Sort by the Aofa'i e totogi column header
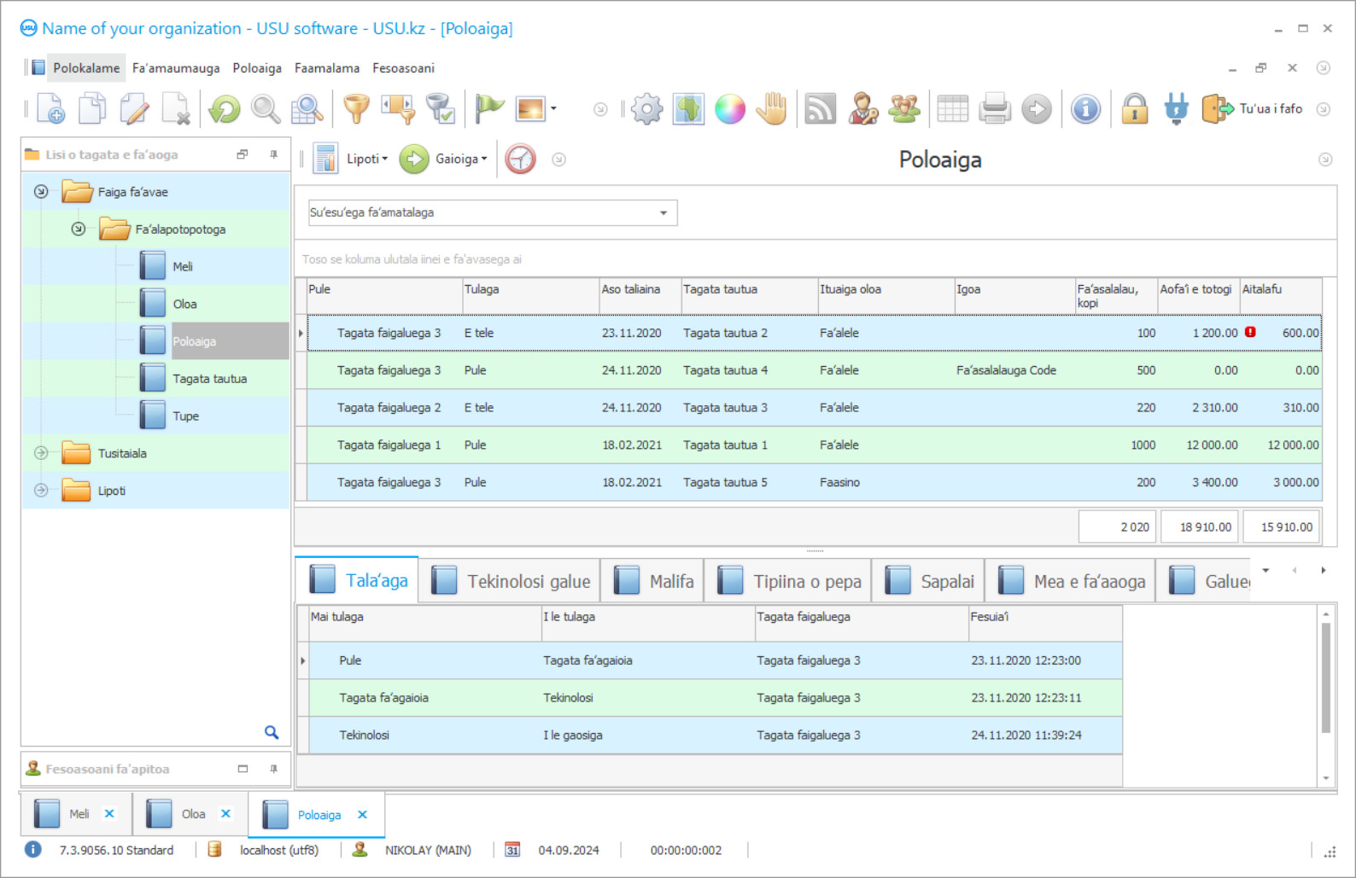 point(1198,296)
